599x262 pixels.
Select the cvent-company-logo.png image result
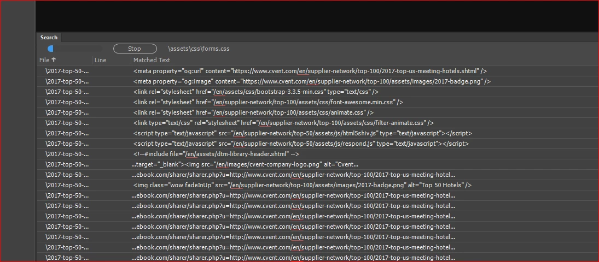(x=318, y=164)
